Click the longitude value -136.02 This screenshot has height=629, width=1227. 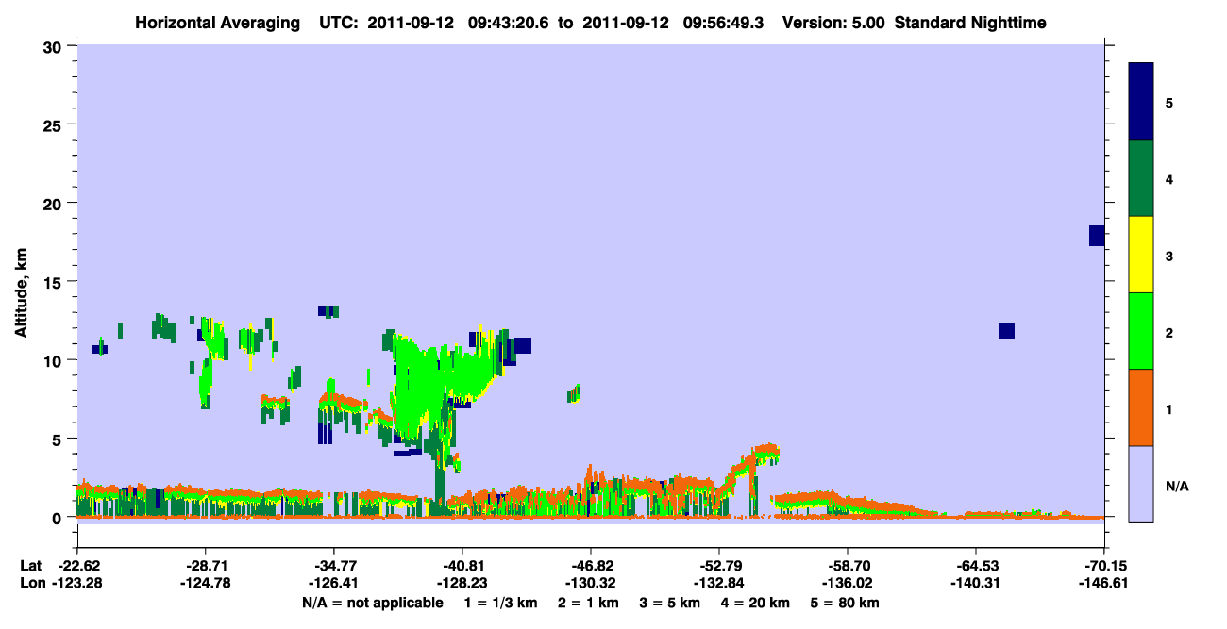point(847,584)
